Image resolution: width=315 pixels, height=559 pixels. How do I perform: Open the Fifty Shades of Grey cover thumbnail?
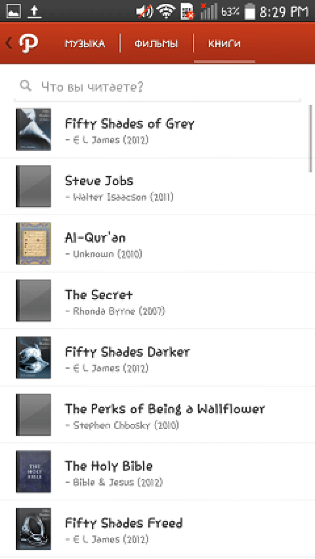click(34, 129)
